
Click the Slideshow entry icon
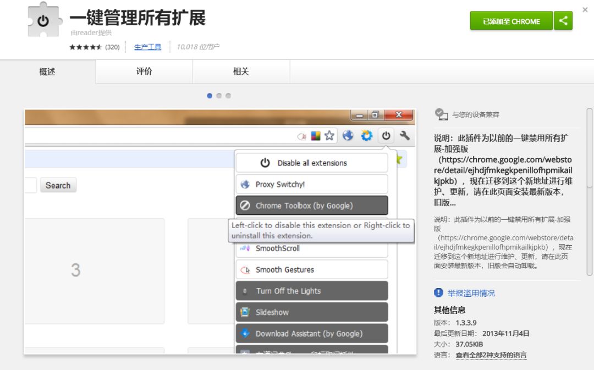point(245,312)
